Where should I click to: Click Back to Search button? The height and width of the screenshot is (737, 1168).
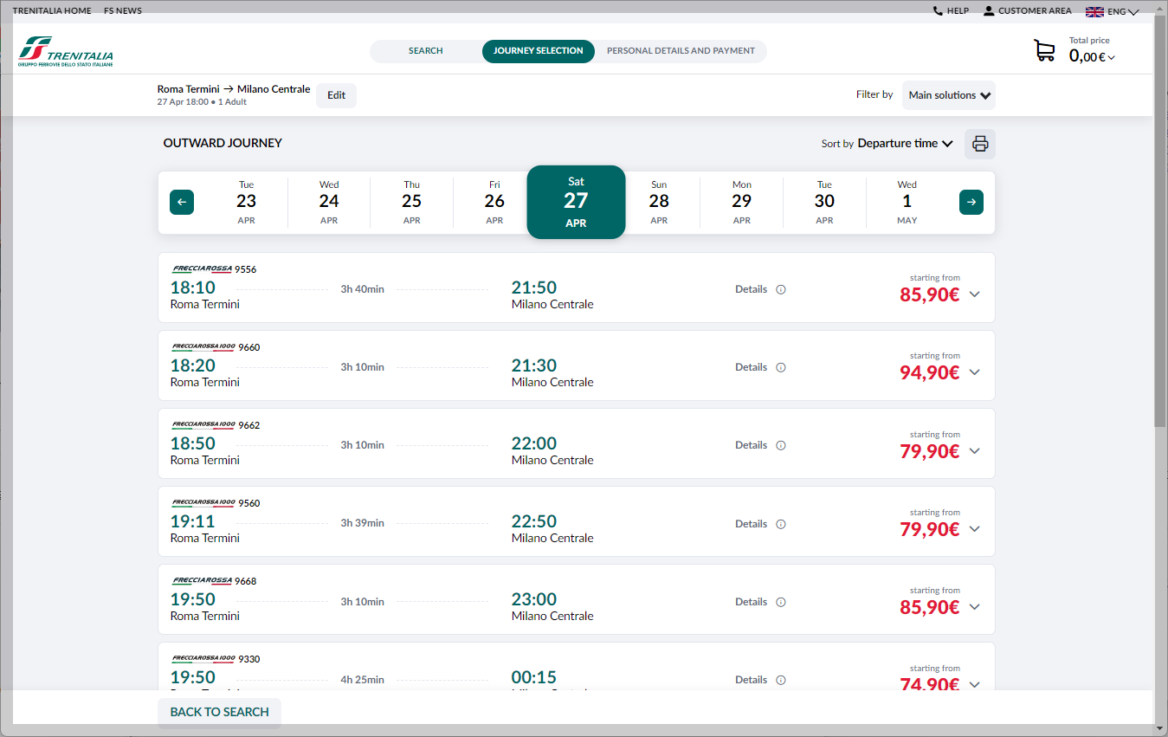pyautogui.click(x=220, y=712)
